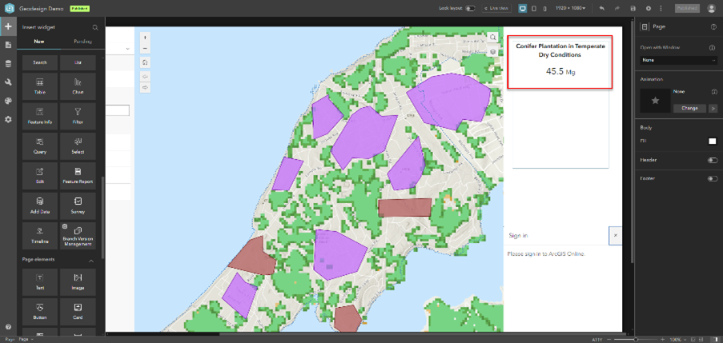Switch to tablet device view
723x343 pixels.
tap(534, 8)
